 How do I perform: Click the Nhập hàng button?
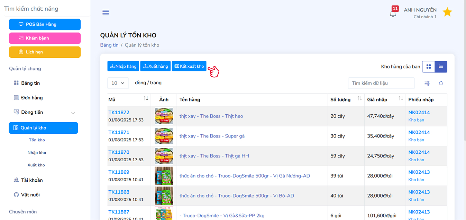(x=123, y=66)
